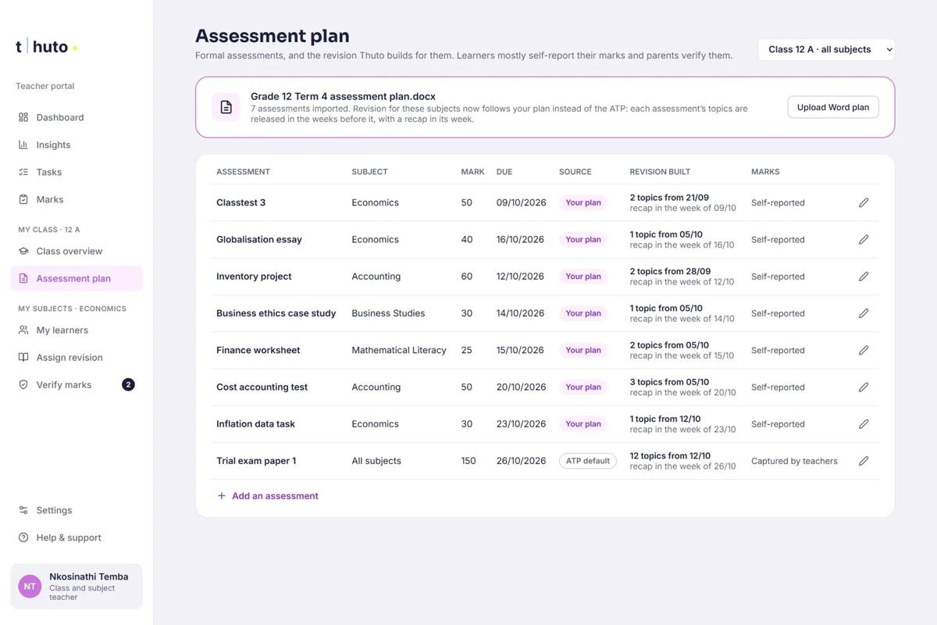
Task: Click the thuto logo
Action: 46,46
